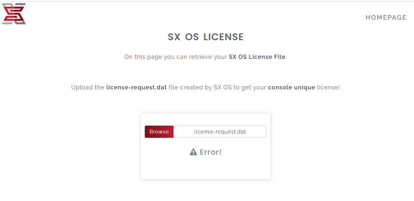Click empty card area below Error!
The image size is (414, 201).
(x=206, y=168)
